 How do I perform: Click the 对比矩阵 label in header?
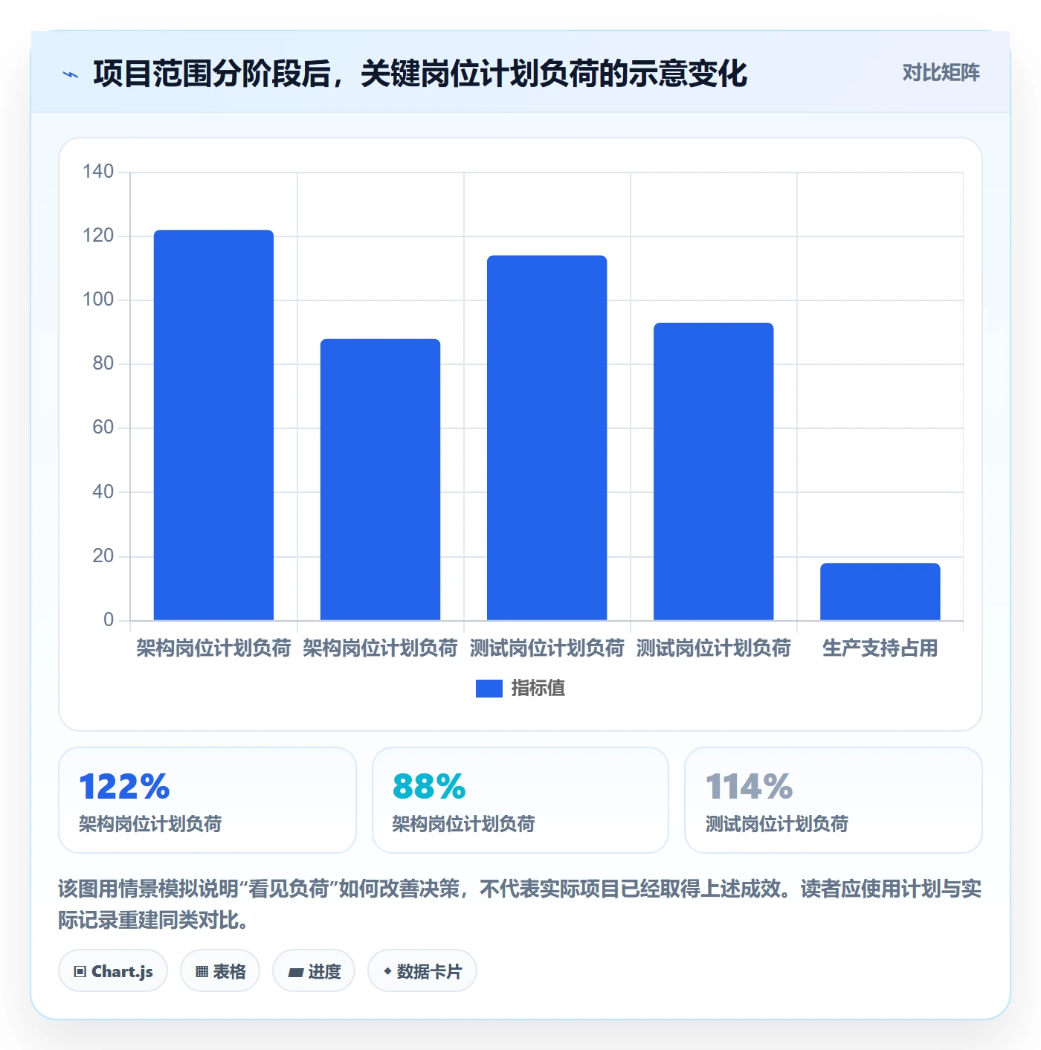[941, 73]
